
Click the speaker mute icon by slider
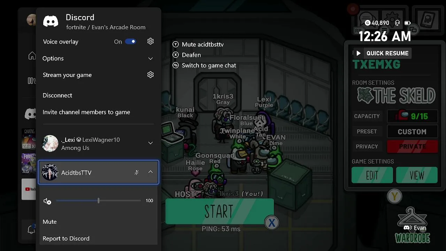point(47,201)
